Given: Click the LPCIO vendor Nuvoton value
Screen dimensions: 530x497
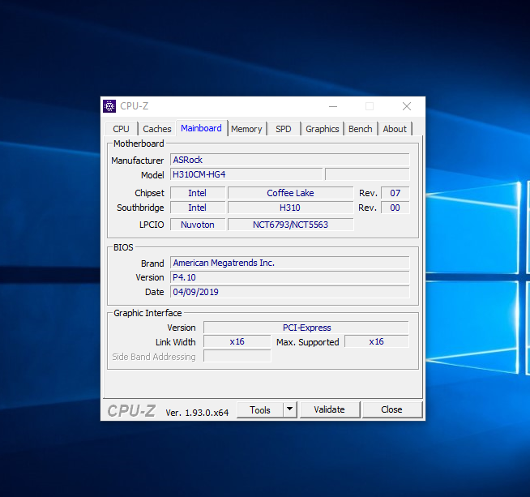Looking at the screenshot, I should (198, 225).
